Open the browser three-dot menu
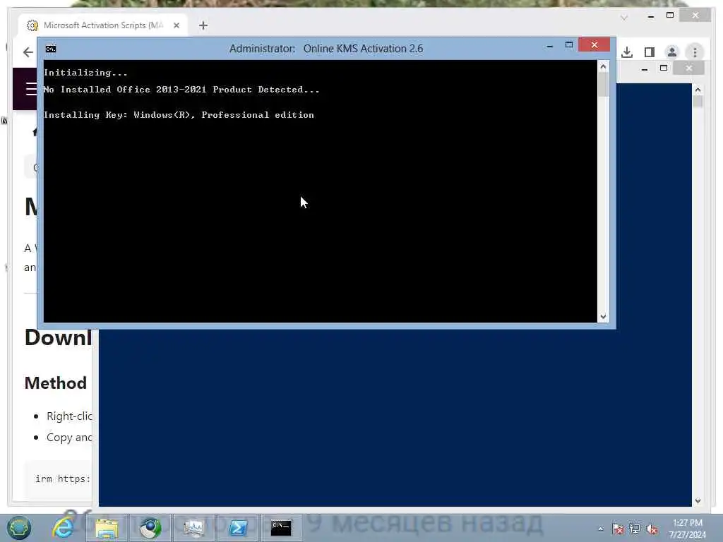 tap(695, 52)
